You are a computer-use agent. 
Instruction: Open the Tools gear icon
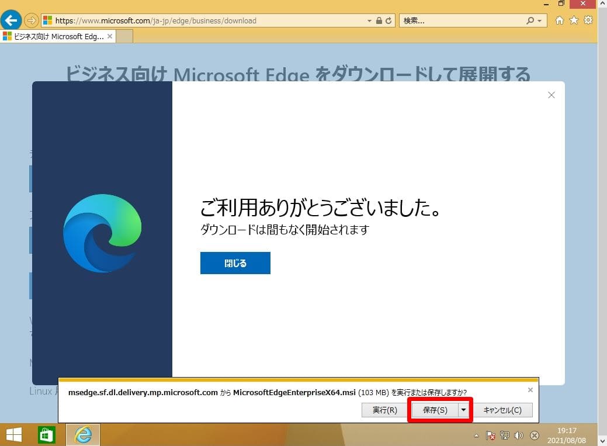(588, 20)
